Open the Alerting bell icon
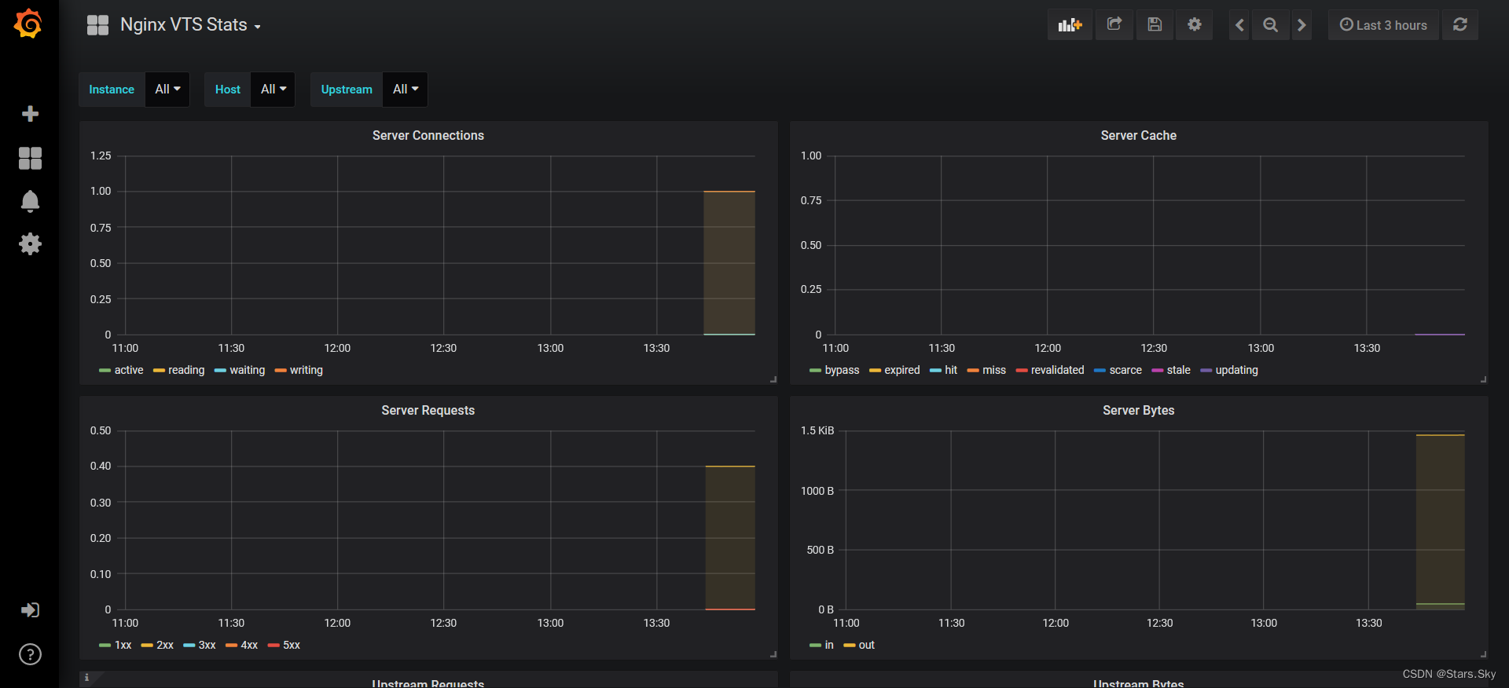The height and width of the screenshot is (688, 1509). [x=30, y=201]
